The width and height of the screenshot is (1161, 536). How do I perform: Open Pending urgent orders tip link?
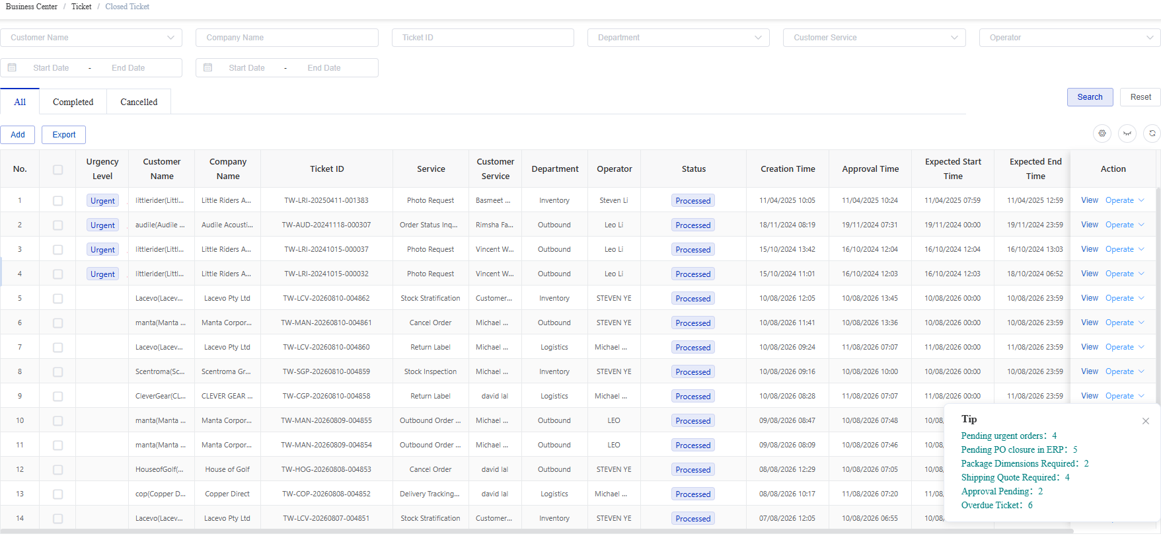click(1009, 436)
